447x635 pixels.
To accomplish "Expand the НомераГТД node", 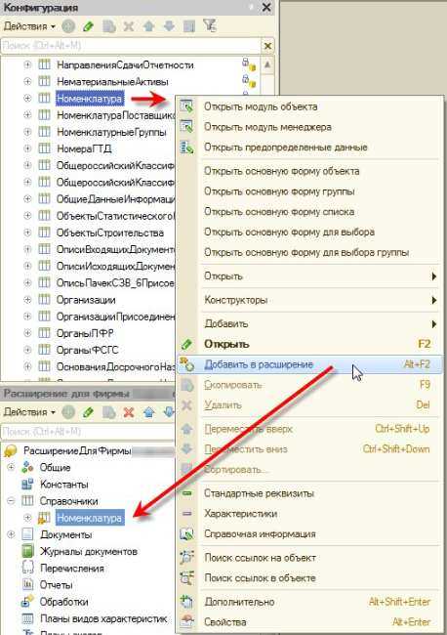I will pos(27,148).
